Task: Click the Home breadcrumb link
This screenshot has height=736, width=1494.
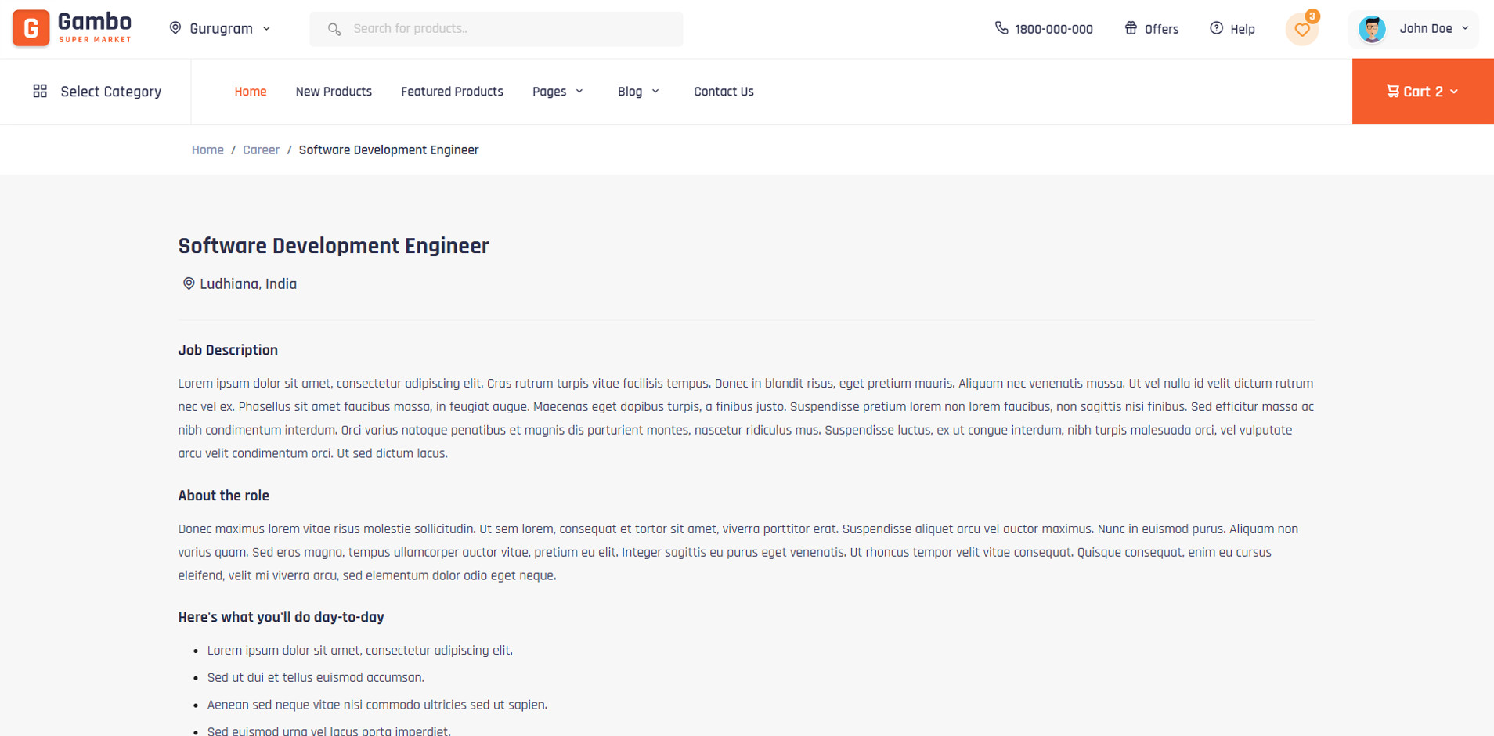Action: 207,150
